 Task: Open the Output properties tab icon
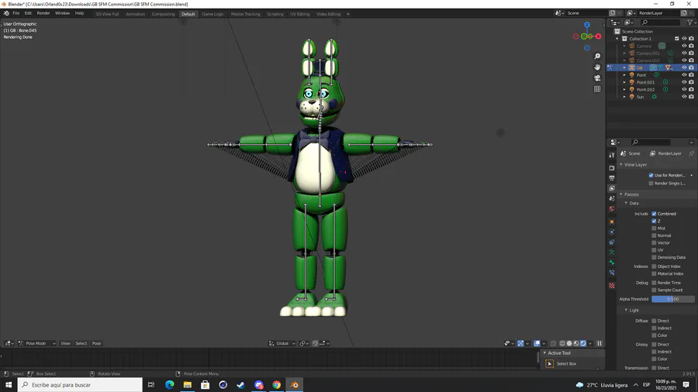[x=612, y=178]
